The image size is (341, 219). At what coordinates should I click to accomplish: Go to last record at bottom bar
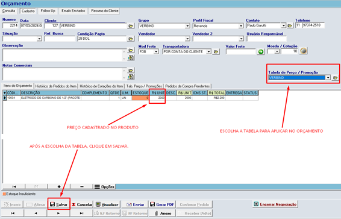click(81, 213)
